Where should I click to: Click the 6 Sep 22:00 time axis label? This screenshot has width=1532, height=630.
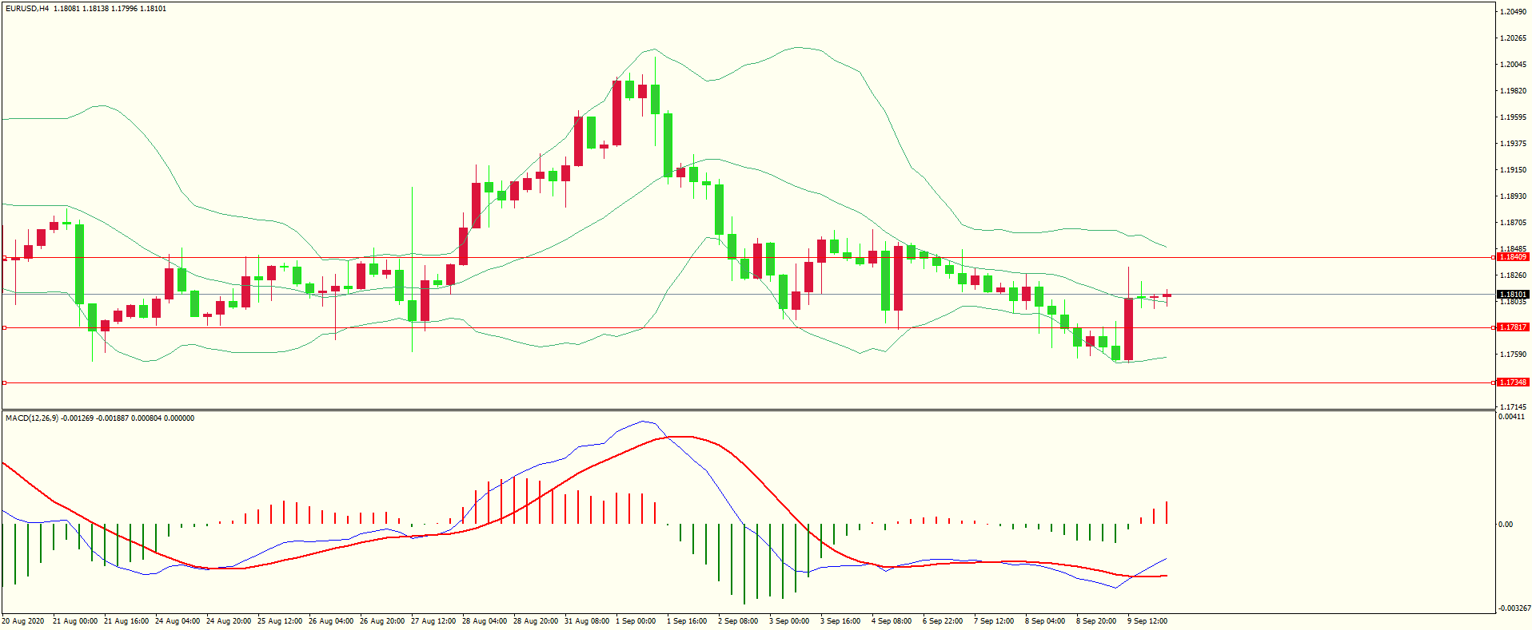[943, 621]
